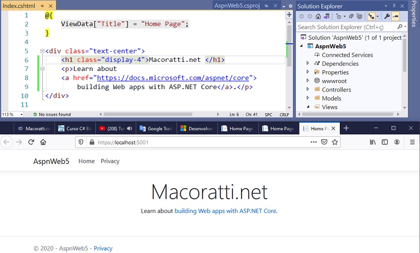
Task: Expand the wwwroot folder
Action: [x=308, y=80]
